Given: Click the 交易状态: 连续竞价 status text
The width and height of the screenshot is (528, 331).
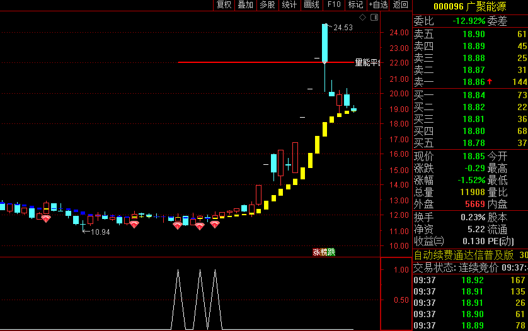Looking at the screenshot, I should pyautogui.click(x=456, y=268).
